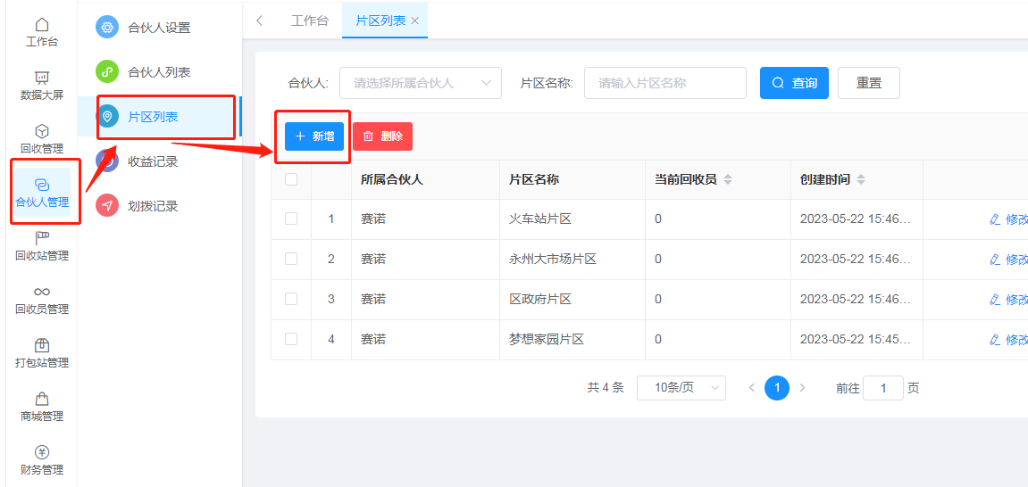Click the 2023-05-22 15:45 timestamp cell
Viewport: 1028px width, 487px height.
click(856, 339)
